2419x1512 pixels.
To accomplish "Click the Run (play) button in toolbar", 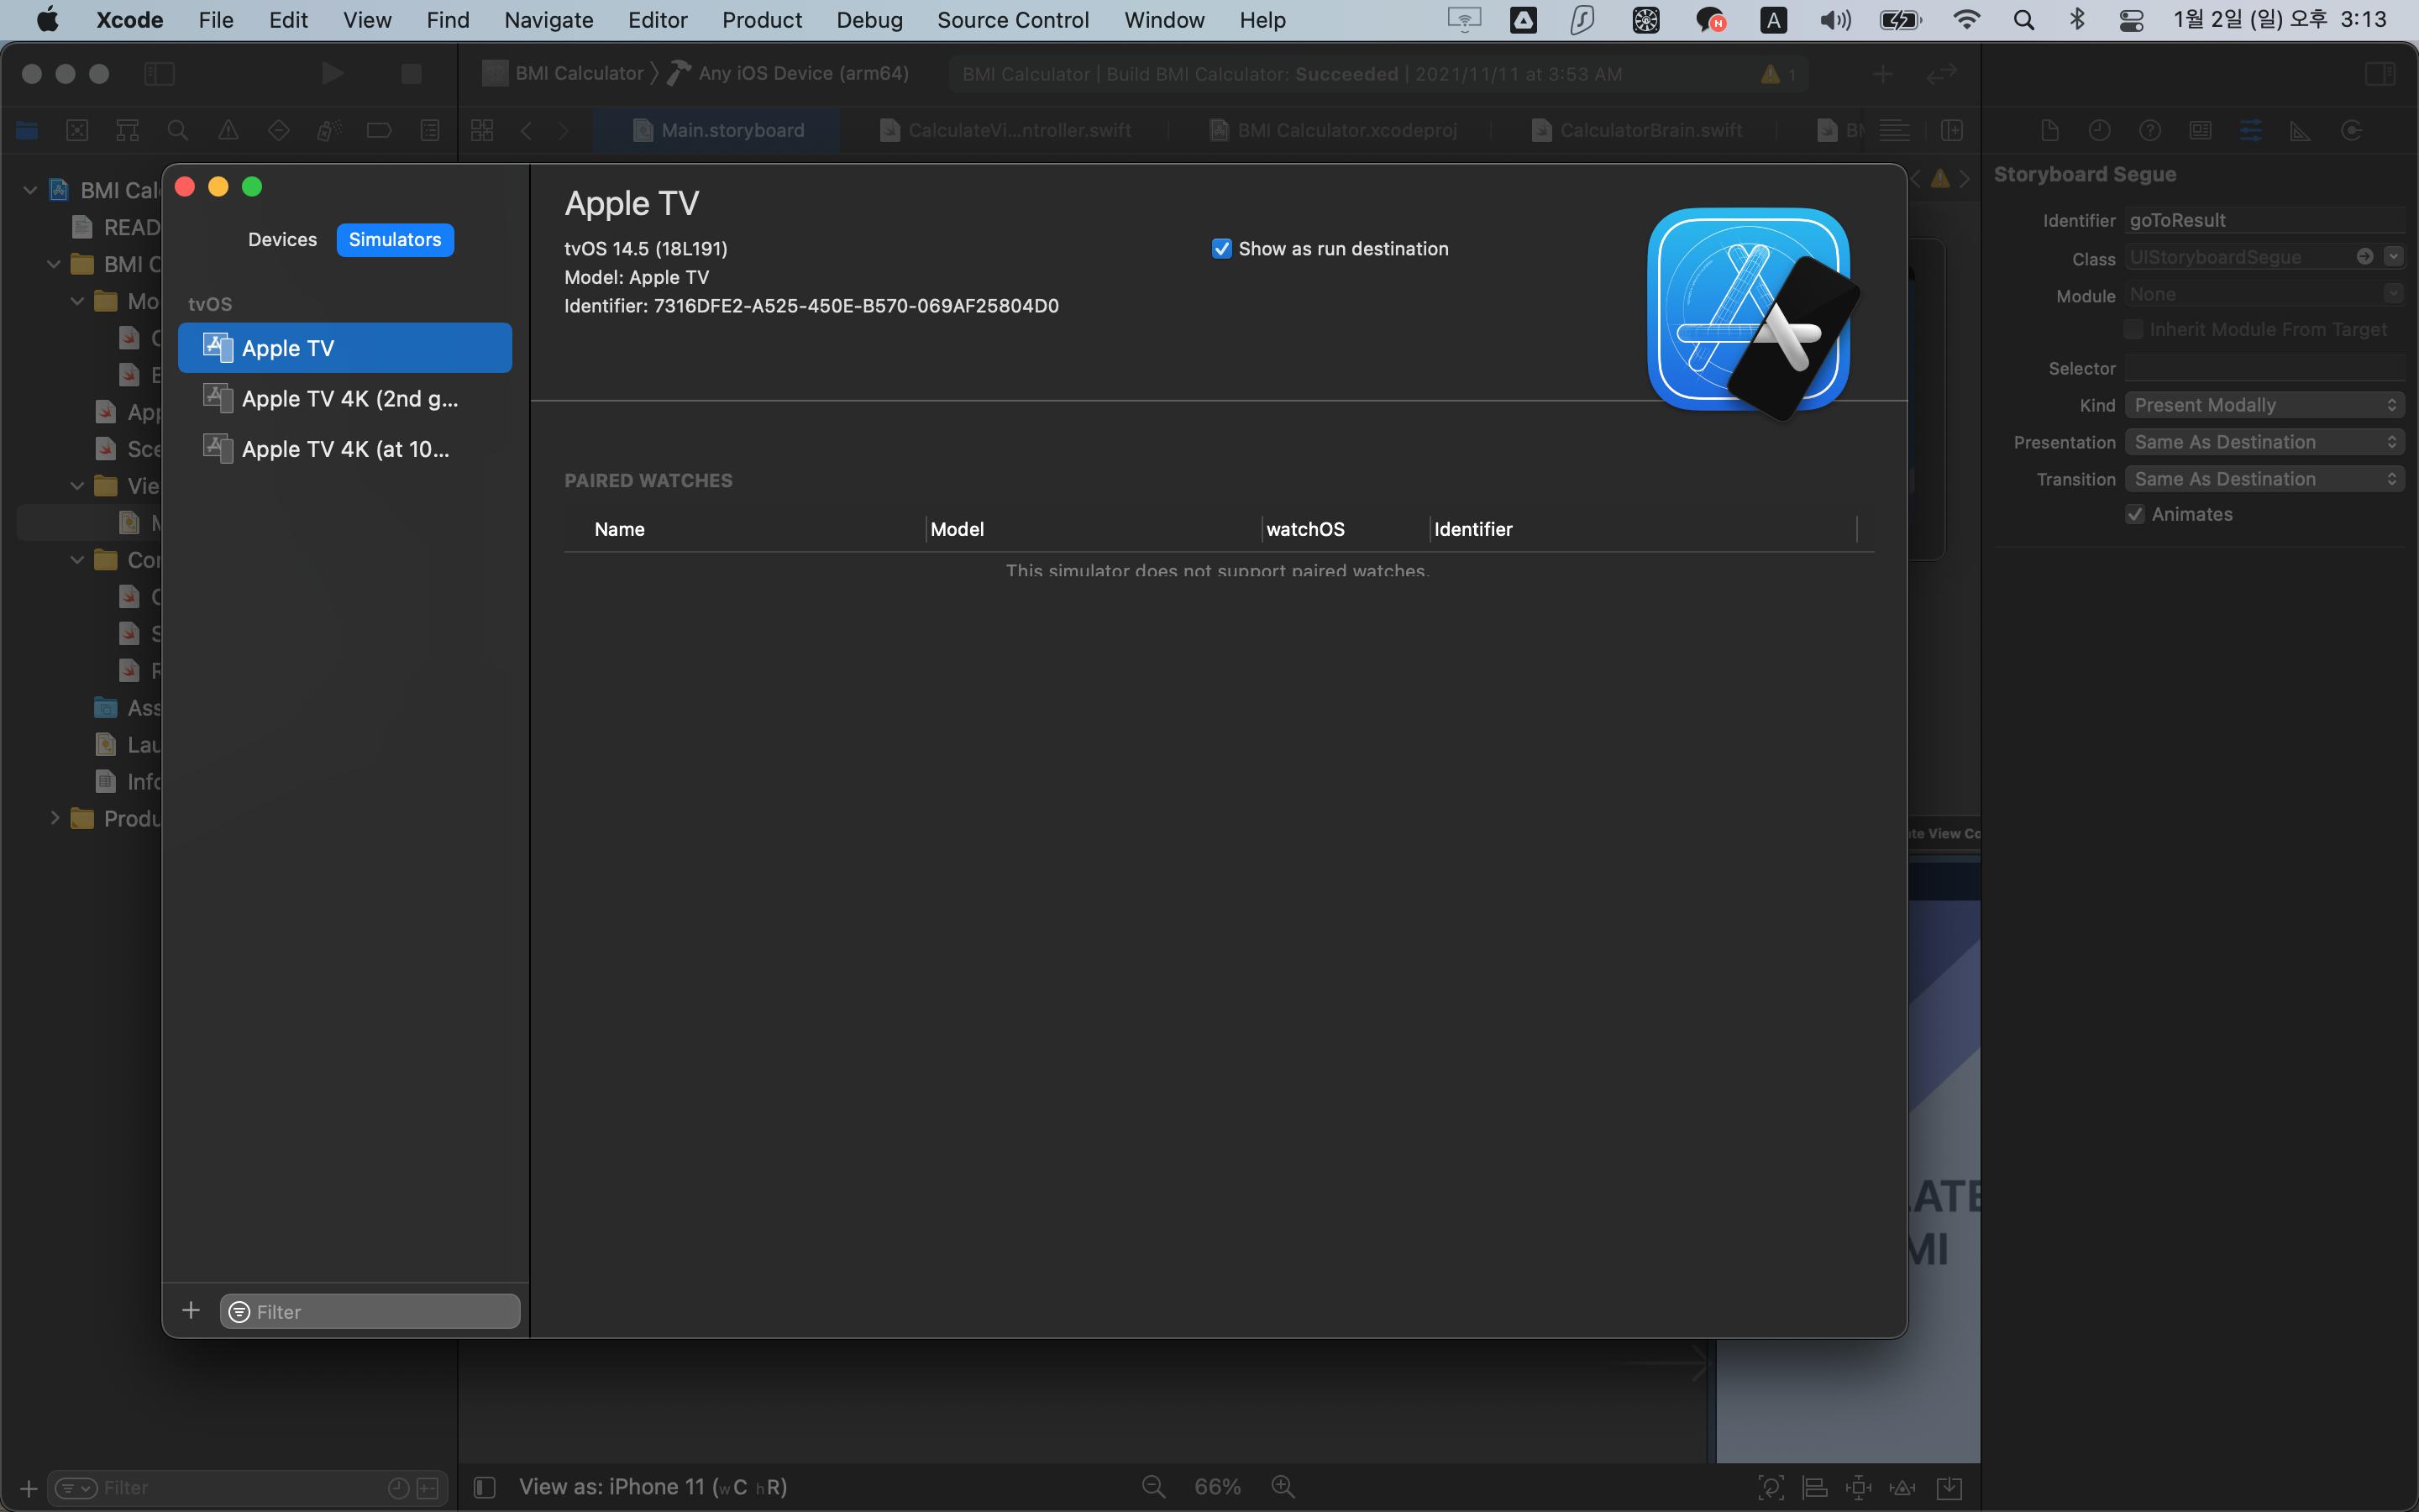I will pyautogui.click(x=332, y=73).
